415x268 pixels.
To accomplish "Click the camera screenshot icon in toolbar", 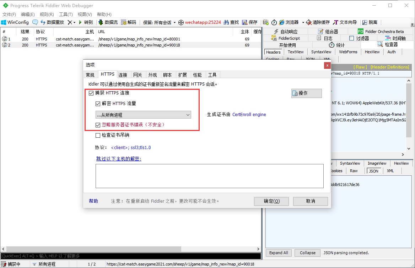I will (266, 22).
